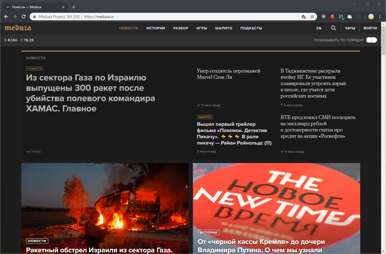Viewport: 386px width, 254px height.
Task: Maximize the Chrome window
Action: tap(367, 4)
